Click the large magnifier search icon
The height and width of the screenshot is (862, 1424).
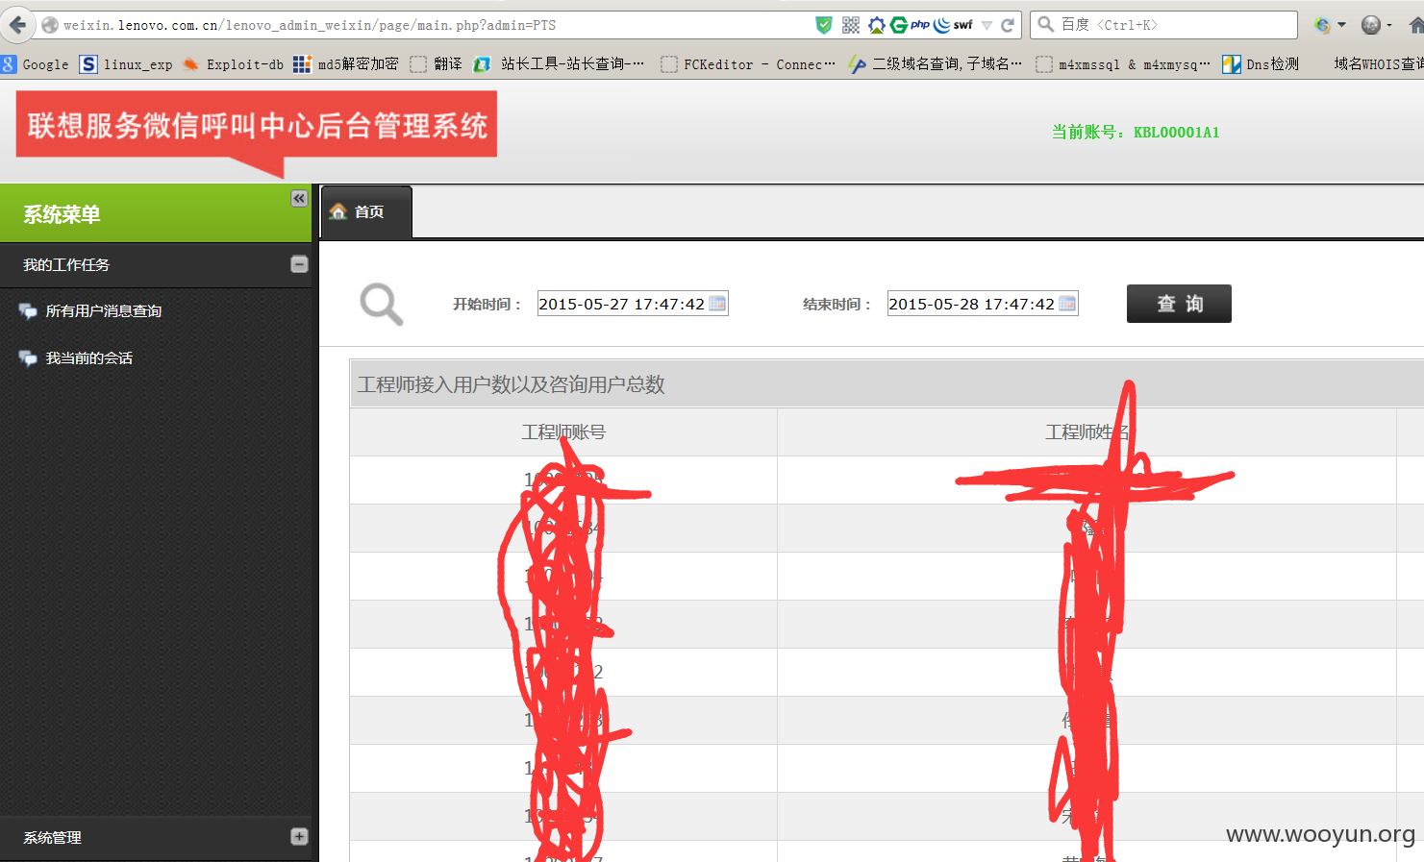point(382,305)
